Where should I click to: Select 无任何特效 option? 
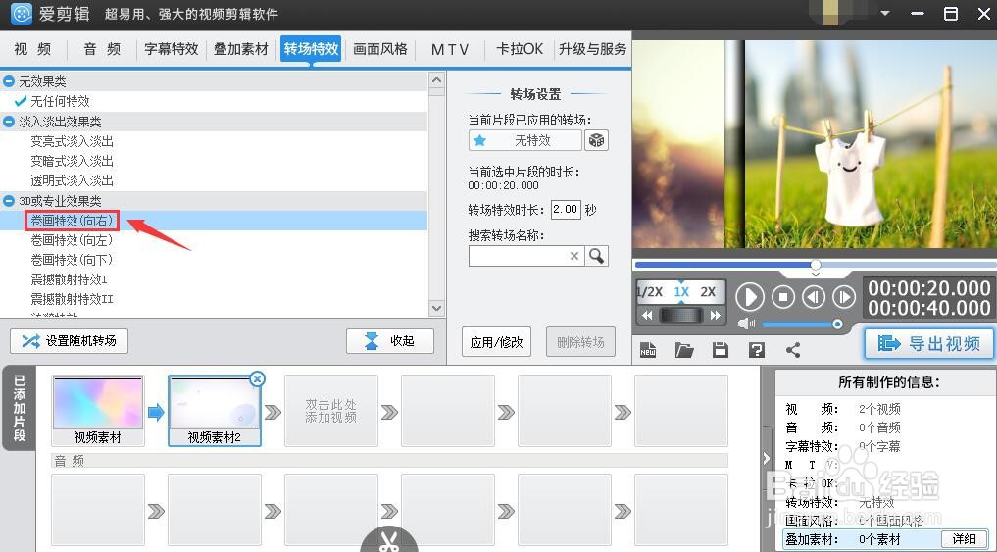click(61, 101)
